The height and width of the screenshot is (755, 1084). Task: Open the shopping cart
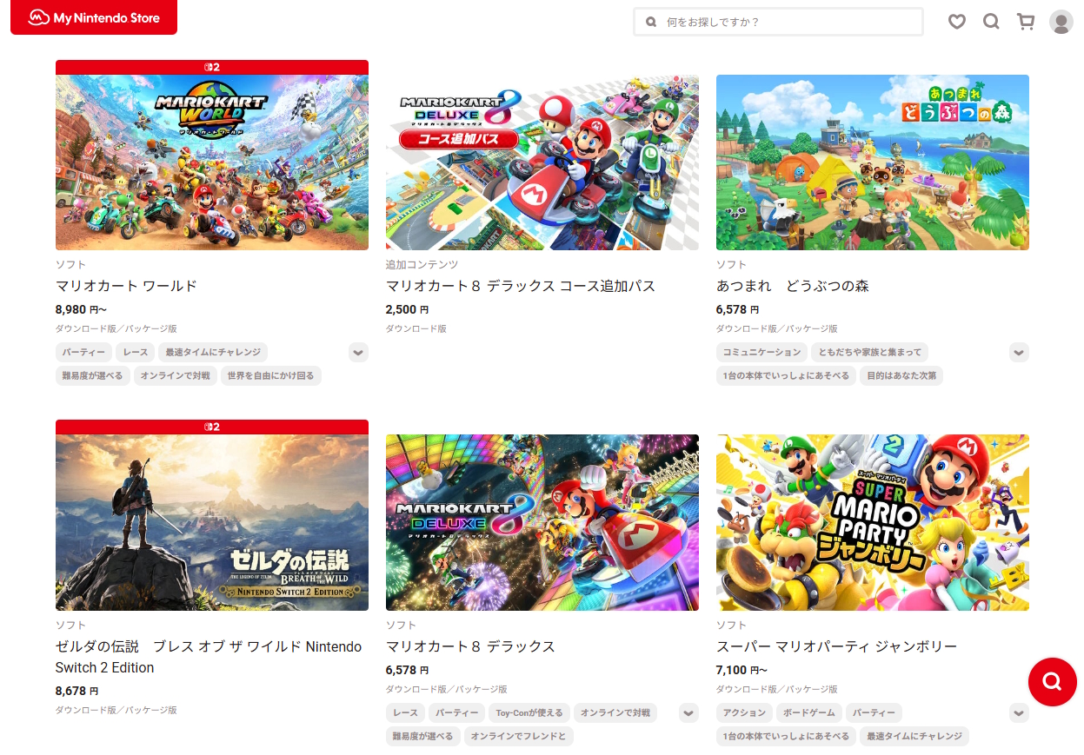point(1026,22)
